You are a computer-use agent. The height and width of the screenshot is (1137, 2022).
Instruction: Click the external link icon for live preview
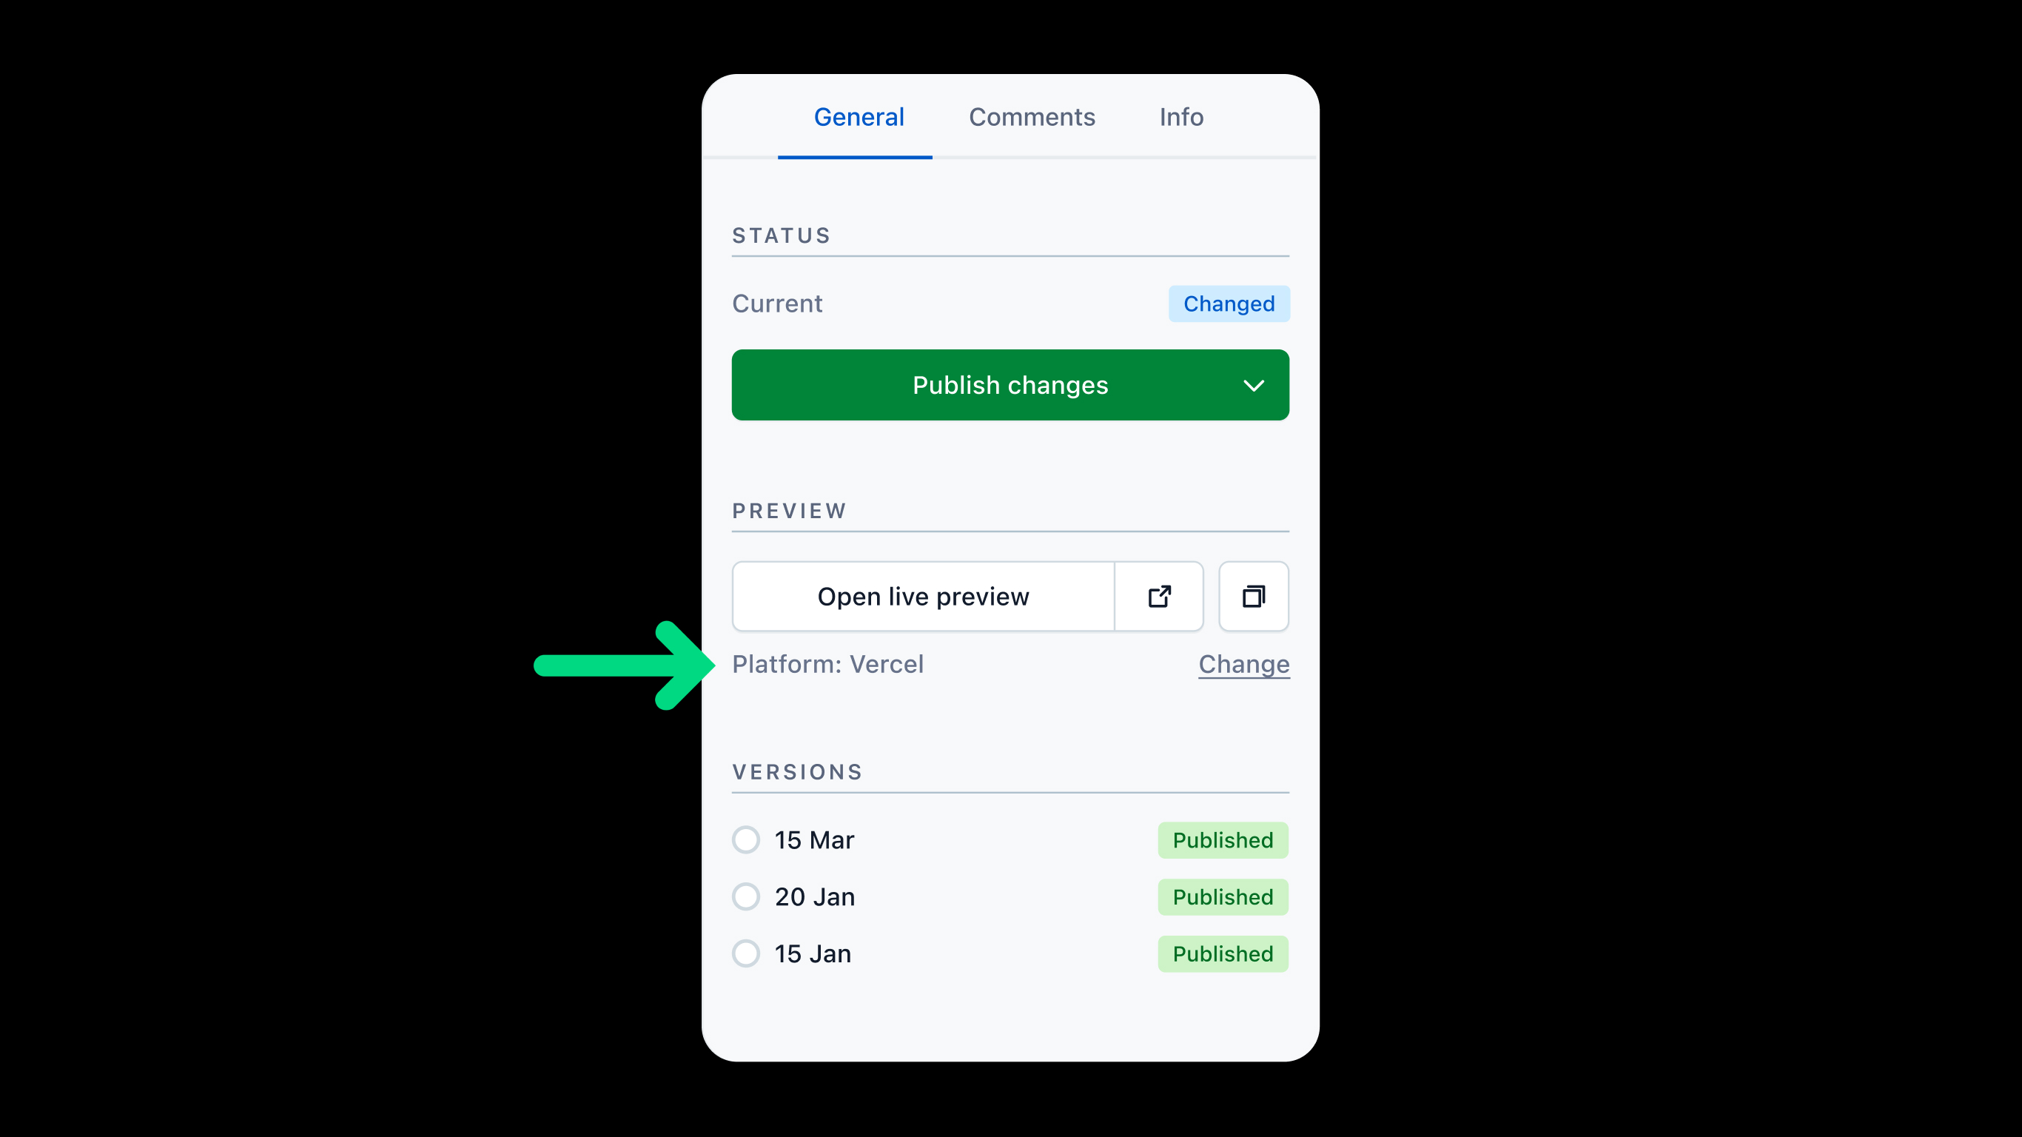[1158, 596]
